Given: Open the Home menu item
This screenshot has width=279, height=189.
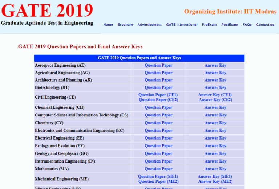Looking at the screenshot, I should 108,25.
